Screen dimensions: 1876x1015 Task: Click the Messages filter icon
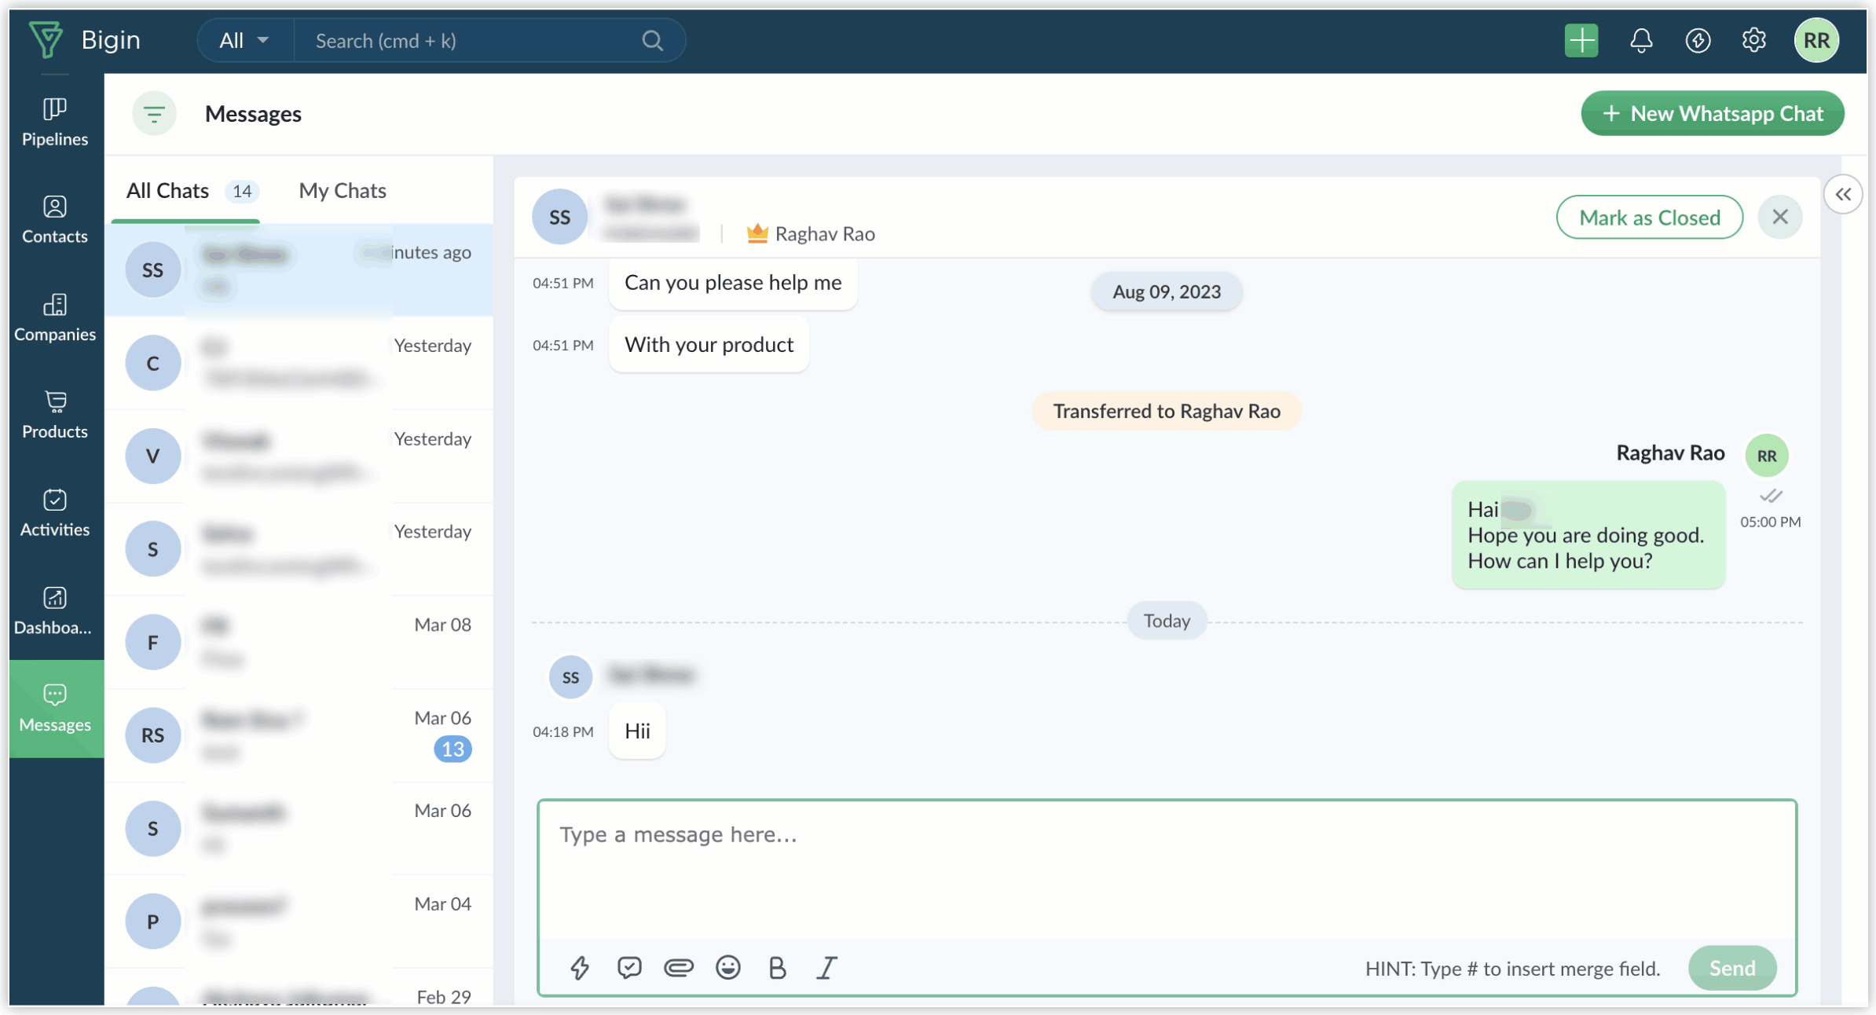[154, 114]
